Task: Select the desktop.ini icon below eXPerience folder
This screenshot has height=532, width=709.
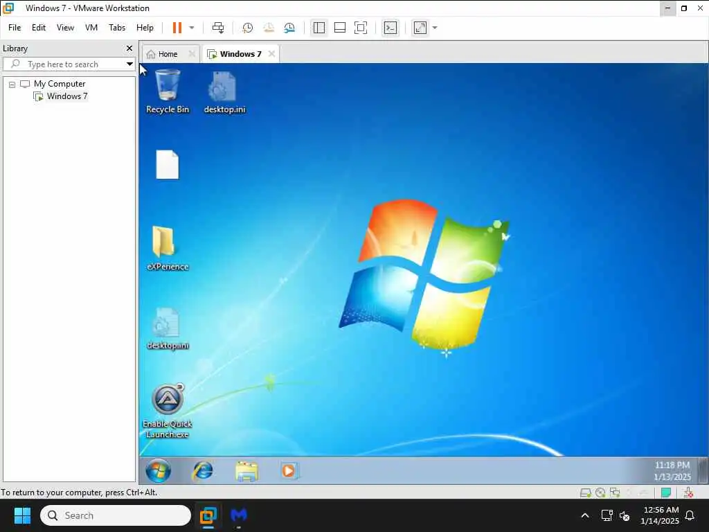Action: pyautogui.click(x=168, y=329)
